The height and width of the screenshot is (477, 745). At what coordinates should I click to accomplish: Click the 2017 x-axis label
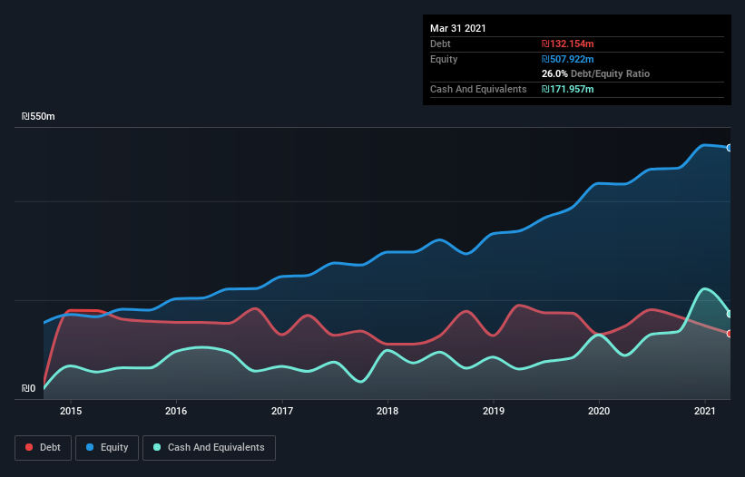282,411
